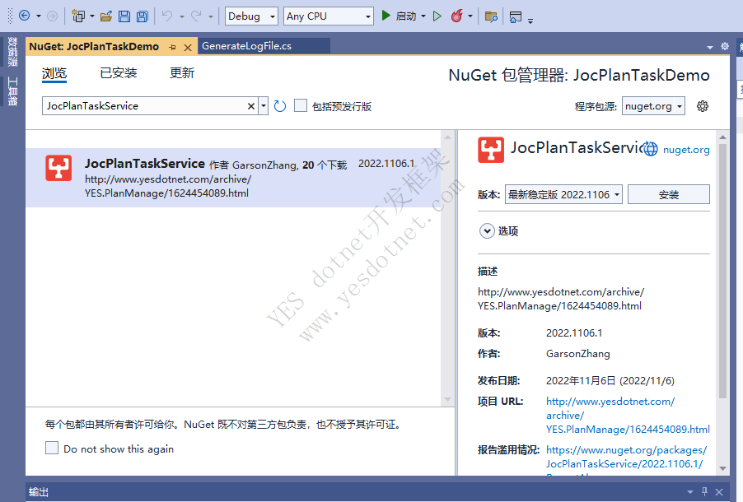Click the package search input field
This screenshot has width=743, height=502.
pyautogui.click(x=144, y=106)
